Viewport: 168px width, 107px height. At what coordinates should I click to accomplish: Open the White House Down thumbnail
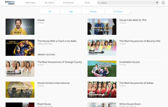(102, 105)
